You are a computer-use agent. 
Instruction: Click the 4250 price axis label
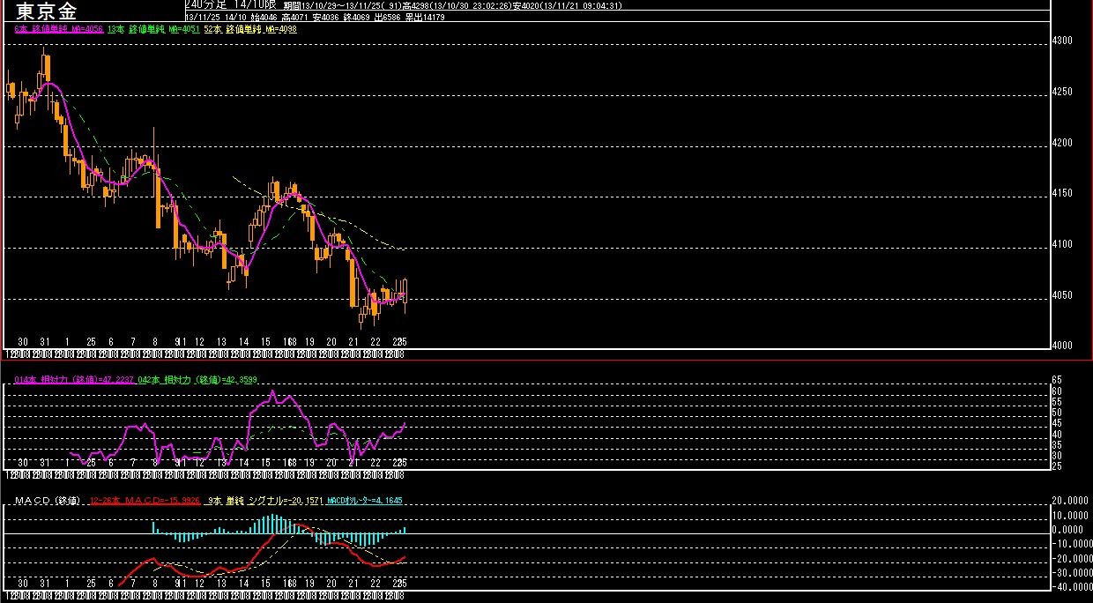[x=1063, y=92]
